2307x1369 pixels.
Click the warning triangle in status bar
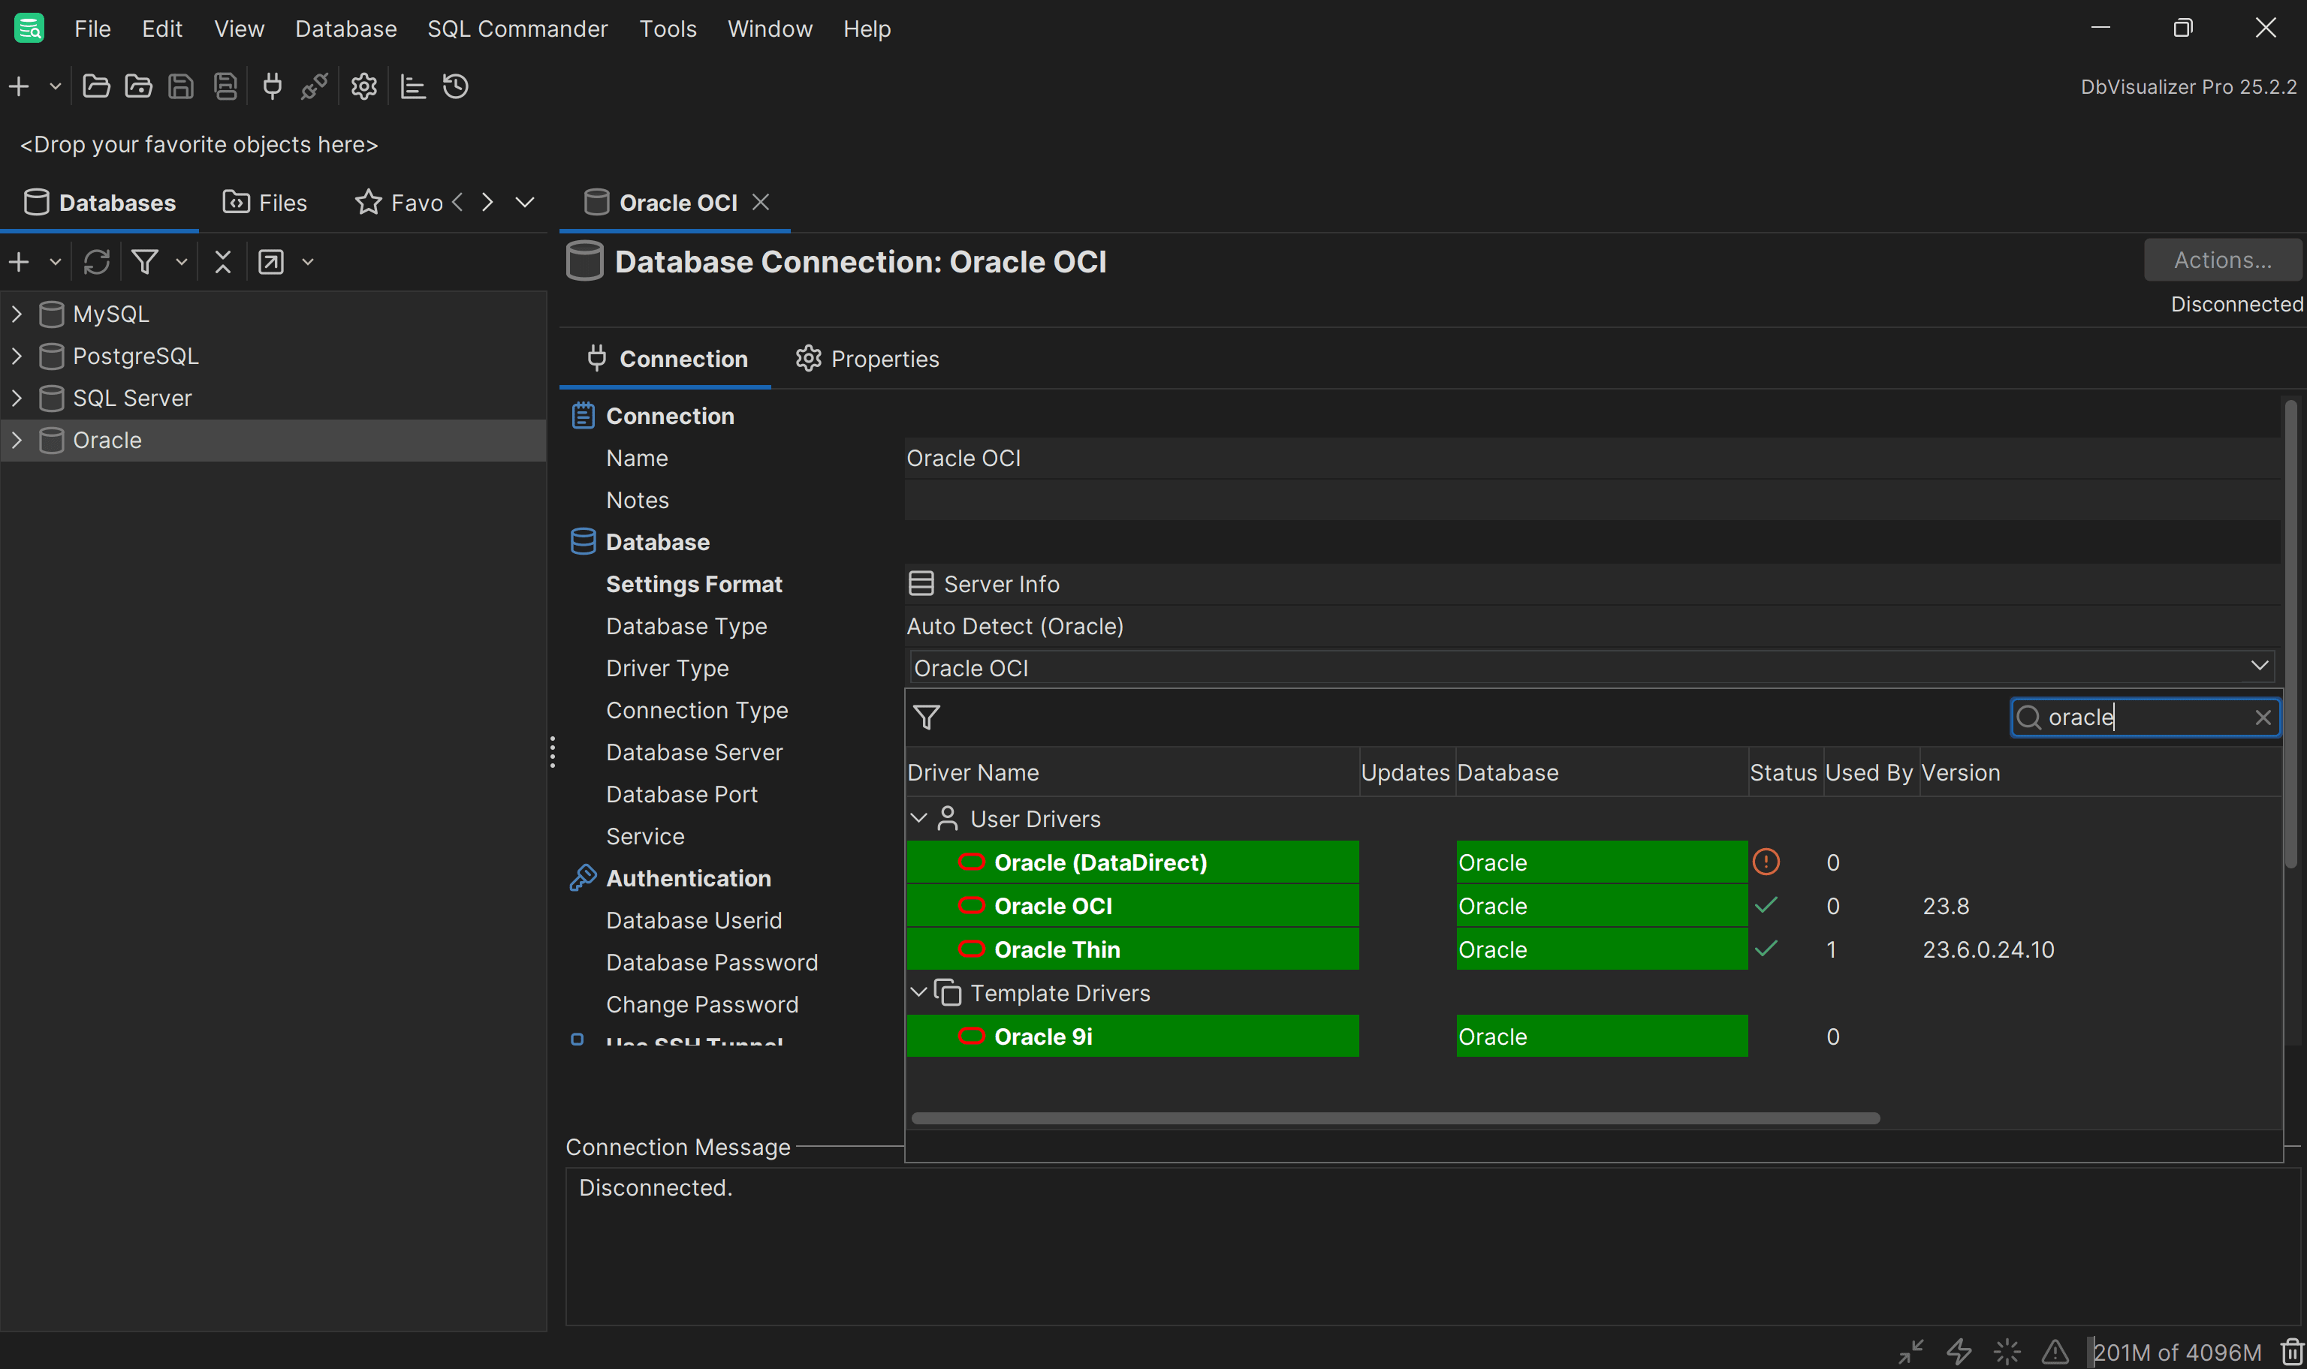click(2055, 1352)
